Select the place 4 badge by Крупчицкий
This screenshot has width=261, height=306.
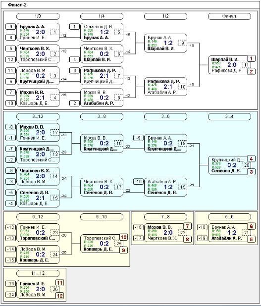click(x=251, y=159)
